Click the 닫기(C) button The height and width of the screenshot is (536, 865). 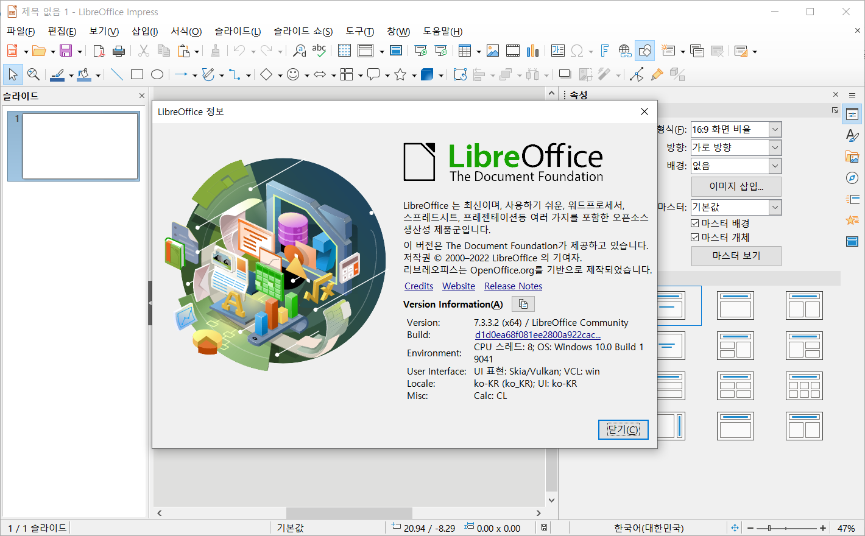tap(623, 429)
